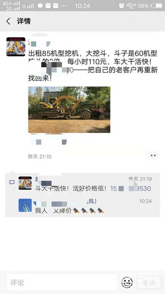Tap the 发送 send button
165x294 pixels.
coord(149,282)
